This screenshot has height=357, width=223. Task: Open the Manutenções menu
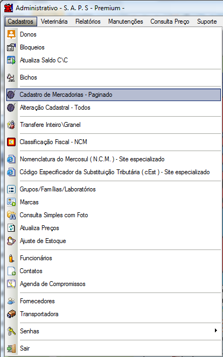pyautogui.click(x=126, y=22)
